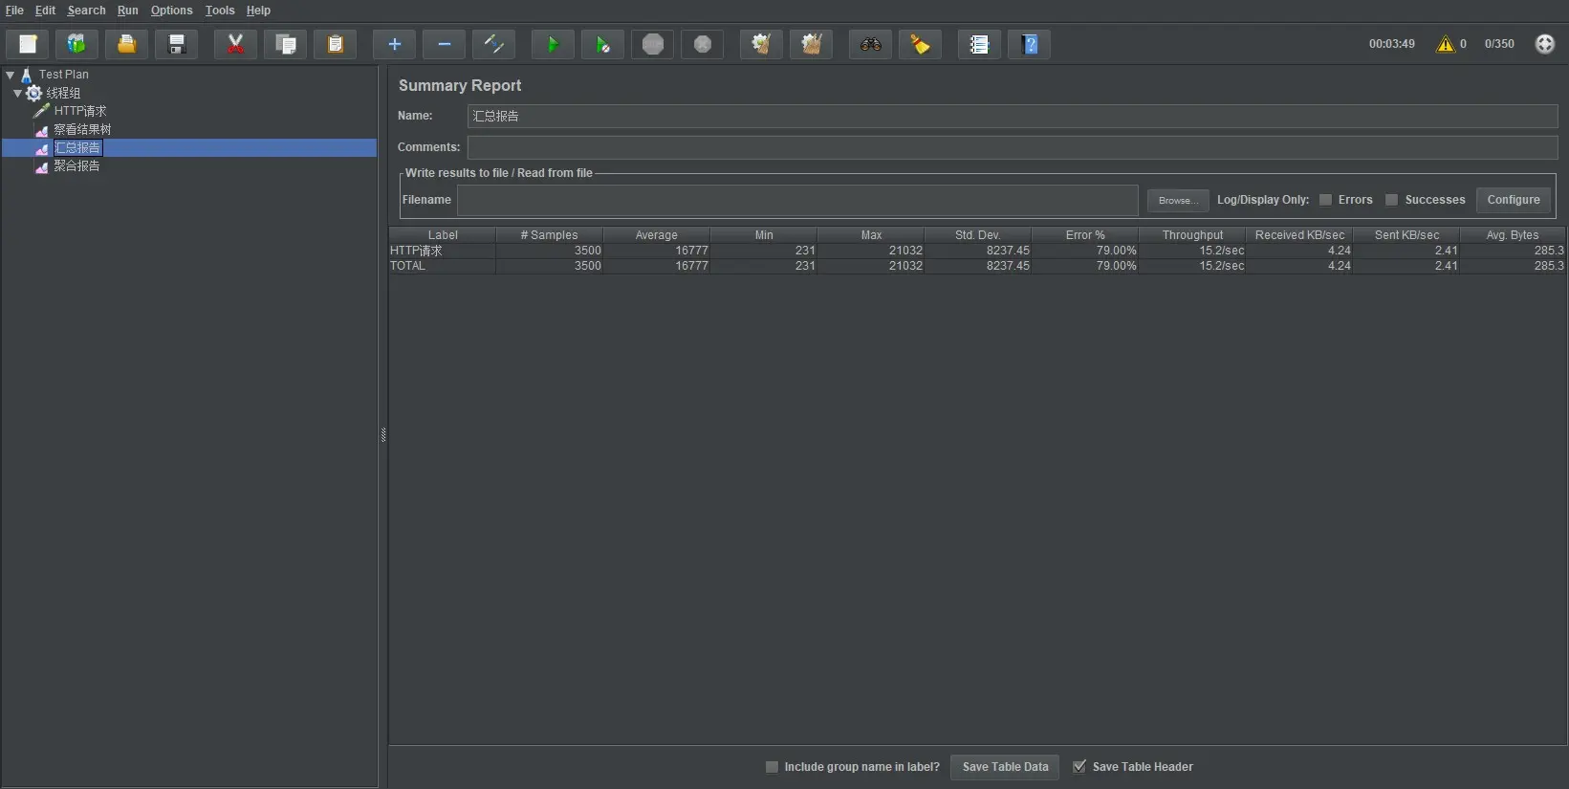The height and width of the screenshot is (789, 1569).
Task: Click the Error % column header
Action: pyautogui.click(x=1085, y=235)
